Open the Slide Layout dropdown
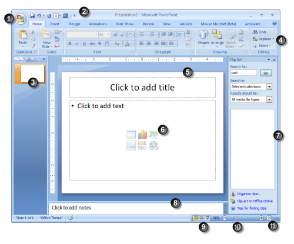294x244 pixels. click(x=58, y=32)
